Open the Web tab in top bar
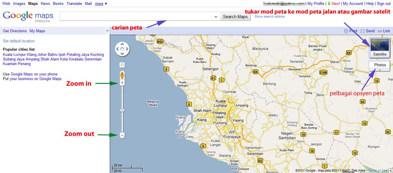The height and width of the screenshot is (173, 393). click(x=6, y=3)
